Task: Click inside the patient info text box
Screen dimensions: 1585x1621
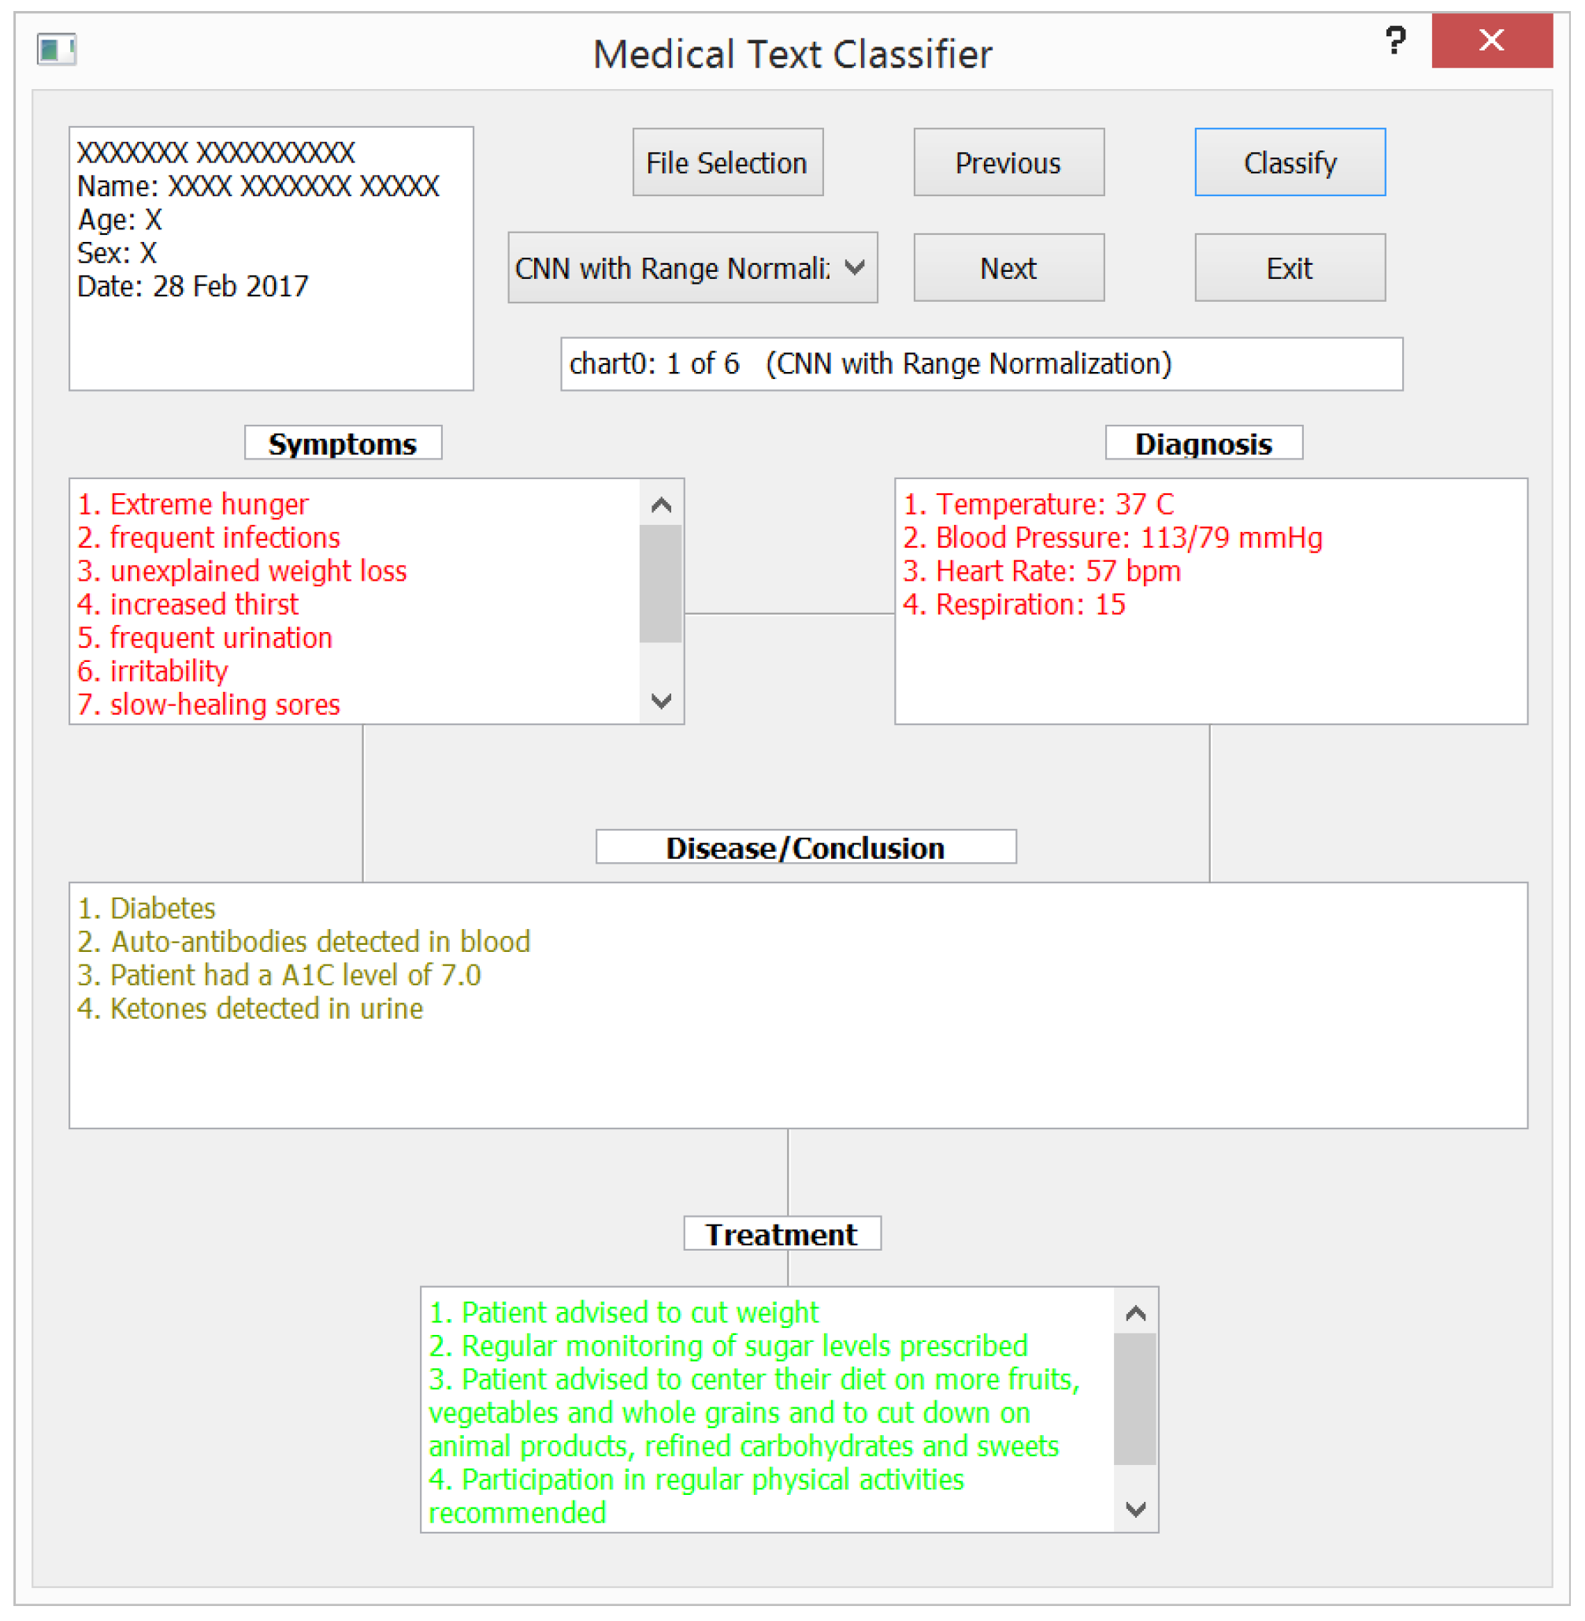Action: pos(270,333)
